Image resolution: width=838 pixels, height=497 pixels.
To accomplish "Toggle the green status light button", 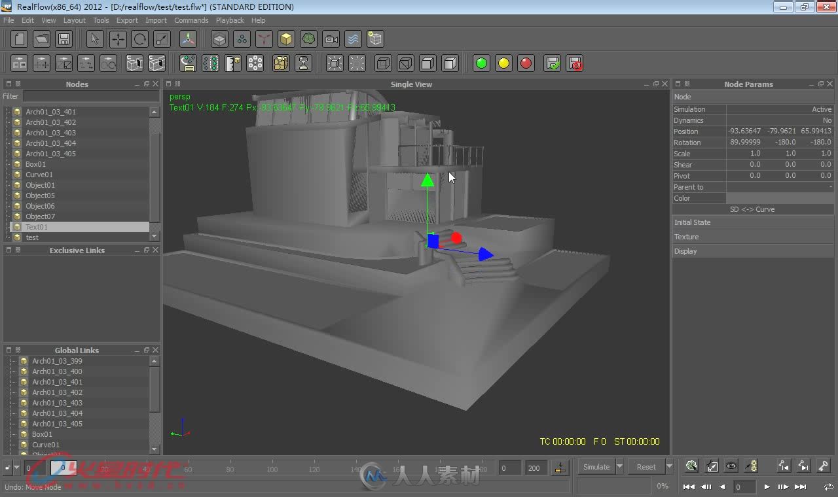I will click(x=481, y=63).
